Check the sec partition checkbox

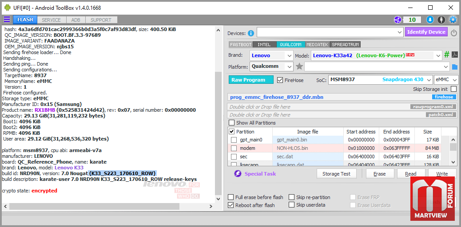(234, 157)
